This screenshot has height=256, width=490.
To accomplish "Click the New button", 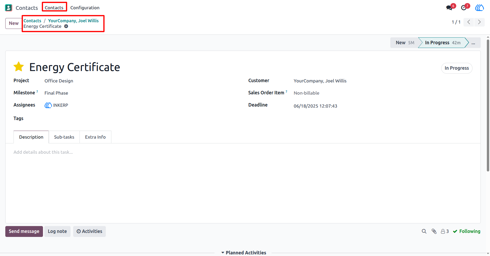I will (x=14, y=23).
